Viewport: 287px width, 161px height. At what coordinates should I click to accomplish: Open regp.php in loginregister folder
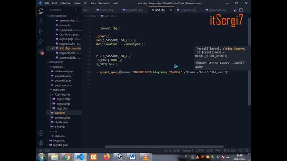click(x=62, y=108)
